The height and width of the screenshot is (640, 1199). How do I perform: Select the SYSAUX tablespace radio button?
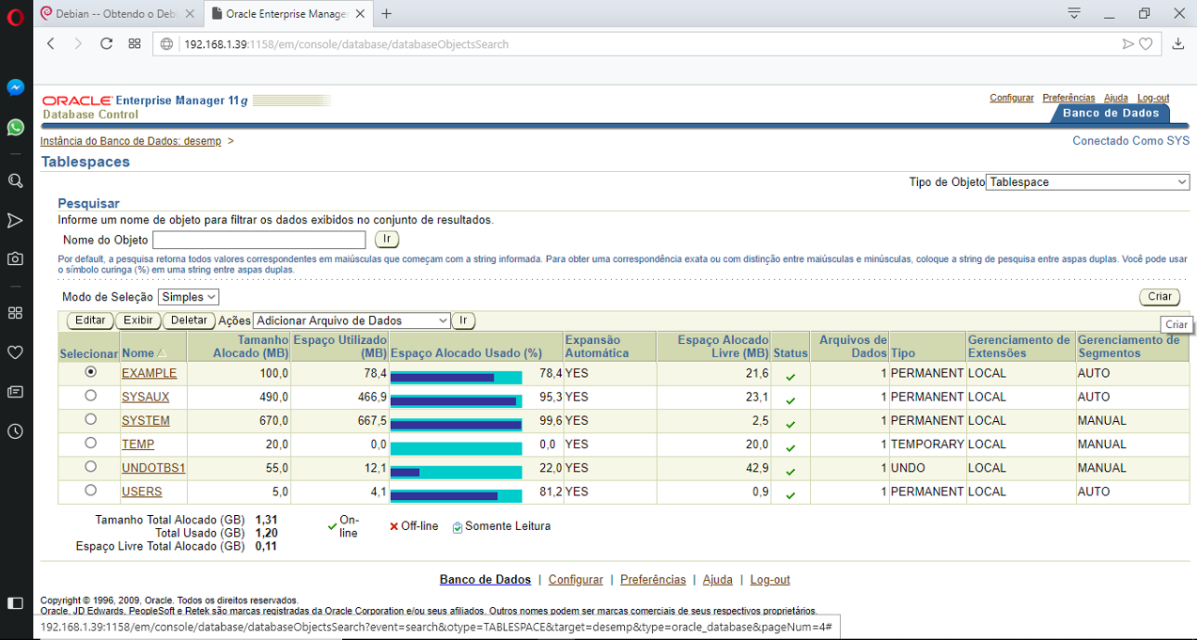coord(90,396)
